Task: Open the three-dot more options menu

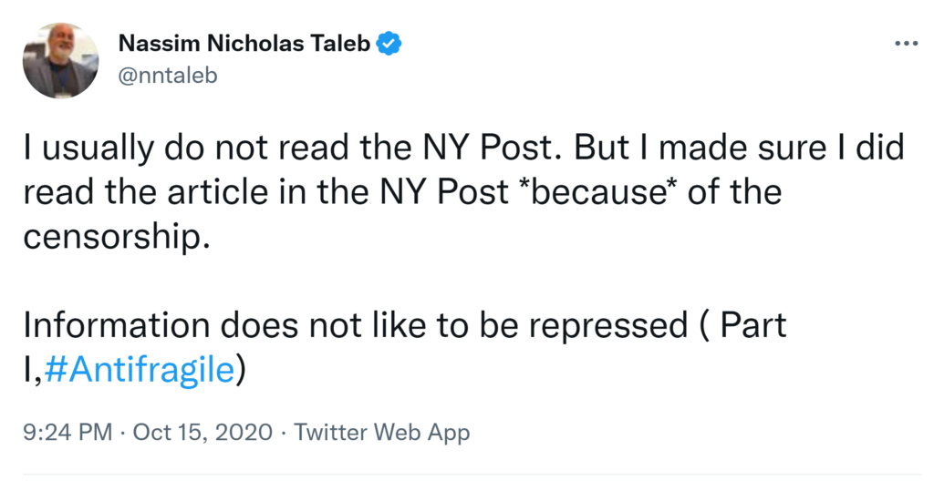Action: [x=905, y=44]
